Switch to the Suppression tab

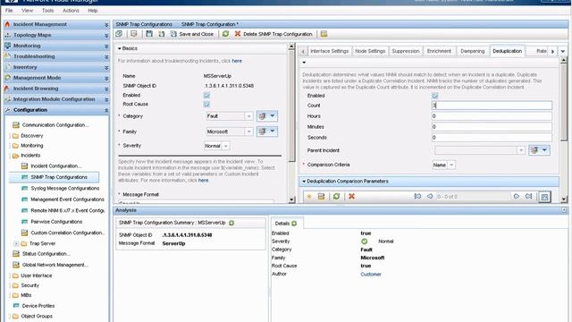[x=405, y=51]
